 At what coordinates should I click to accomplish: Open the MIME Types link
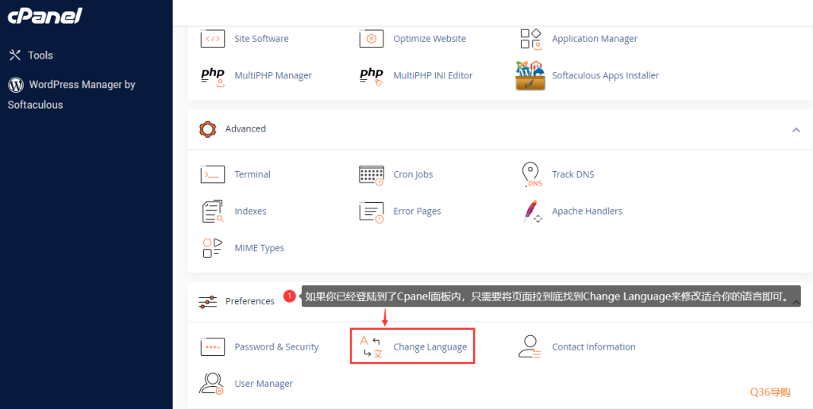pyautogui.click(x=260, y=248)
